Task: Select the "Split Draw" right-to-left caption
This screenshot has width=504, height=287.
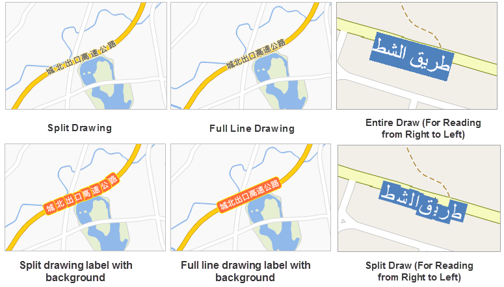Action: (x=419, y=271)
